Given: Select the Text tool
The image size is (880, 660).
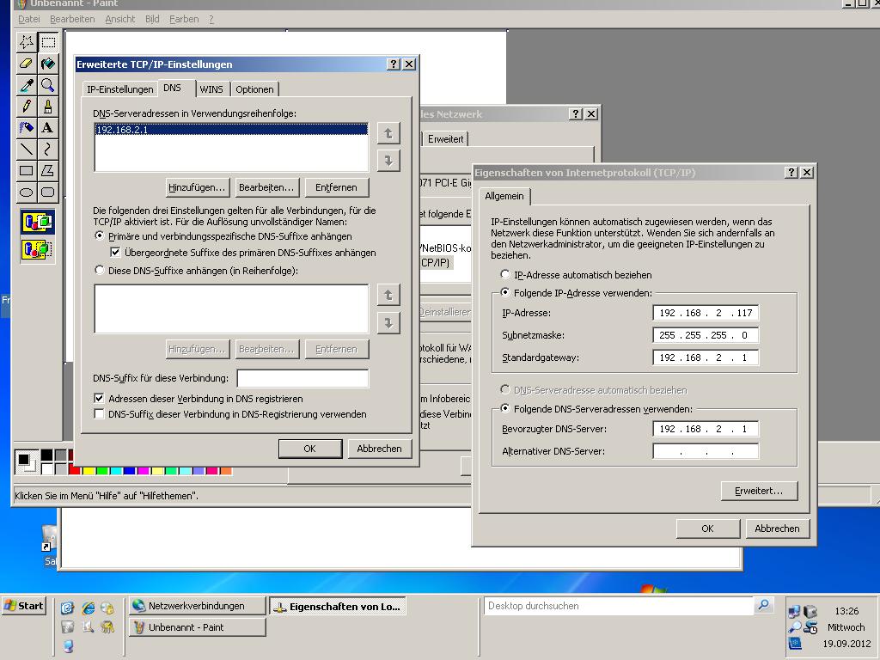Looking at the screenshot, I should pyautogui.click(x=48, y=127).
